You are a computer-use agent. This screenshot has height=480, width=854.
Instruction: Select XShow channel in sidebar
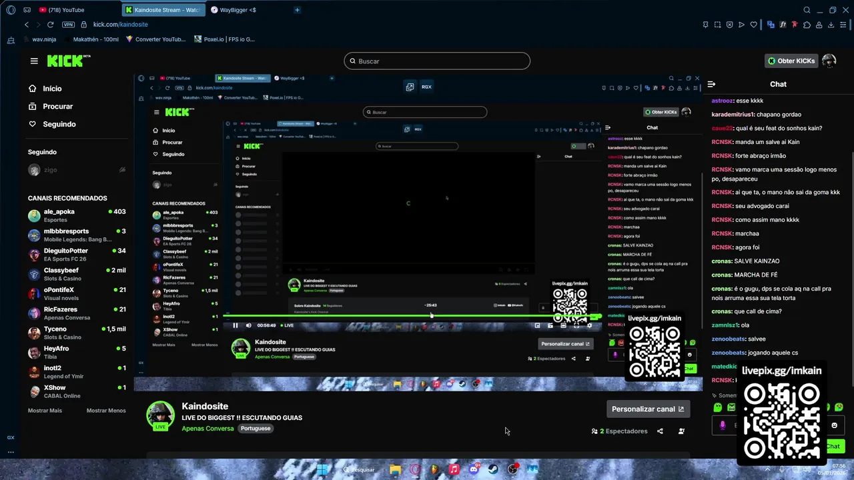tap(77, 391)
